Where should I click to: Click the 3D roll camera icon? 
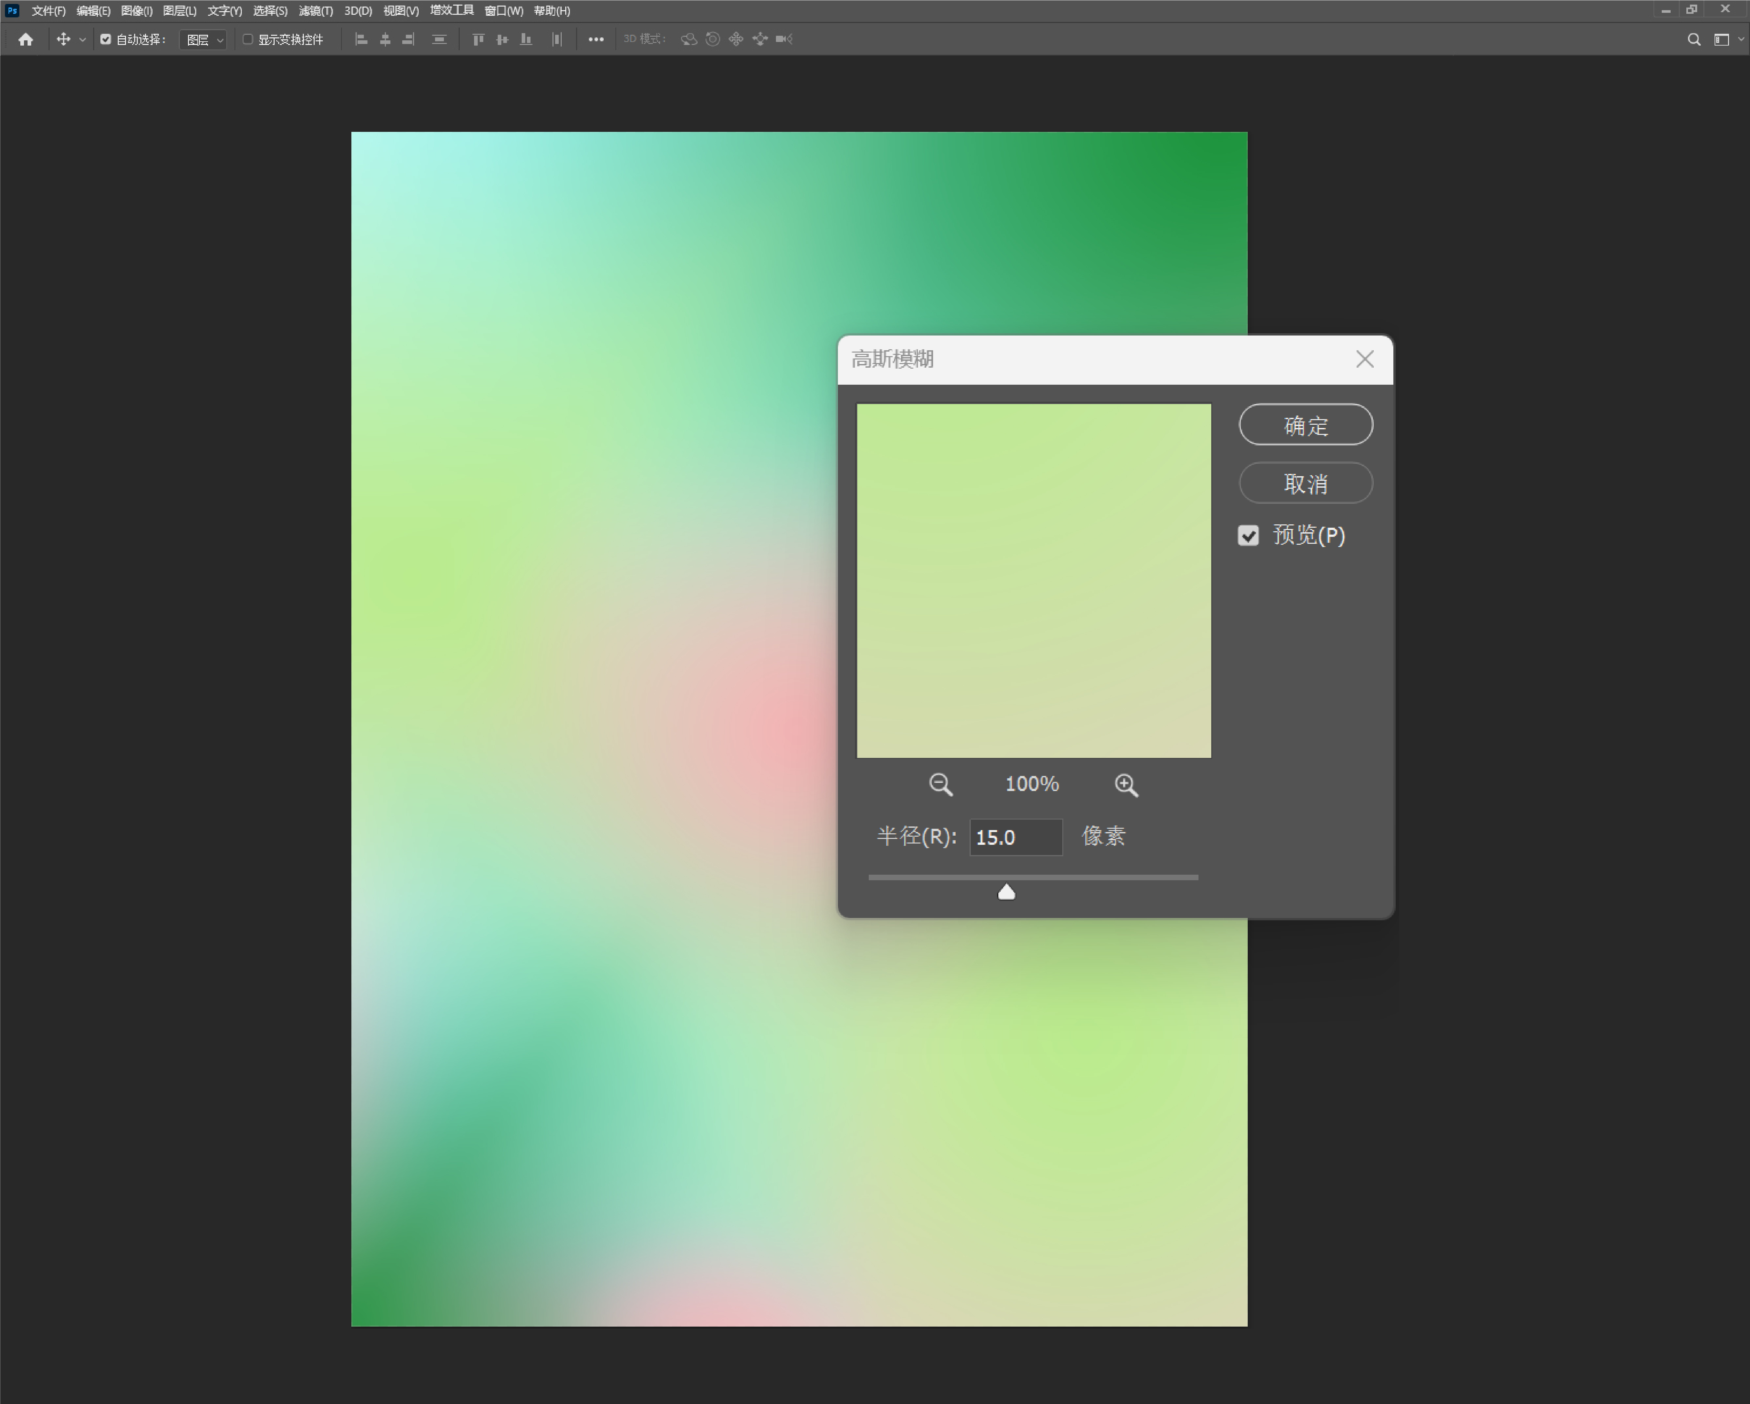[x=713, y=39]
